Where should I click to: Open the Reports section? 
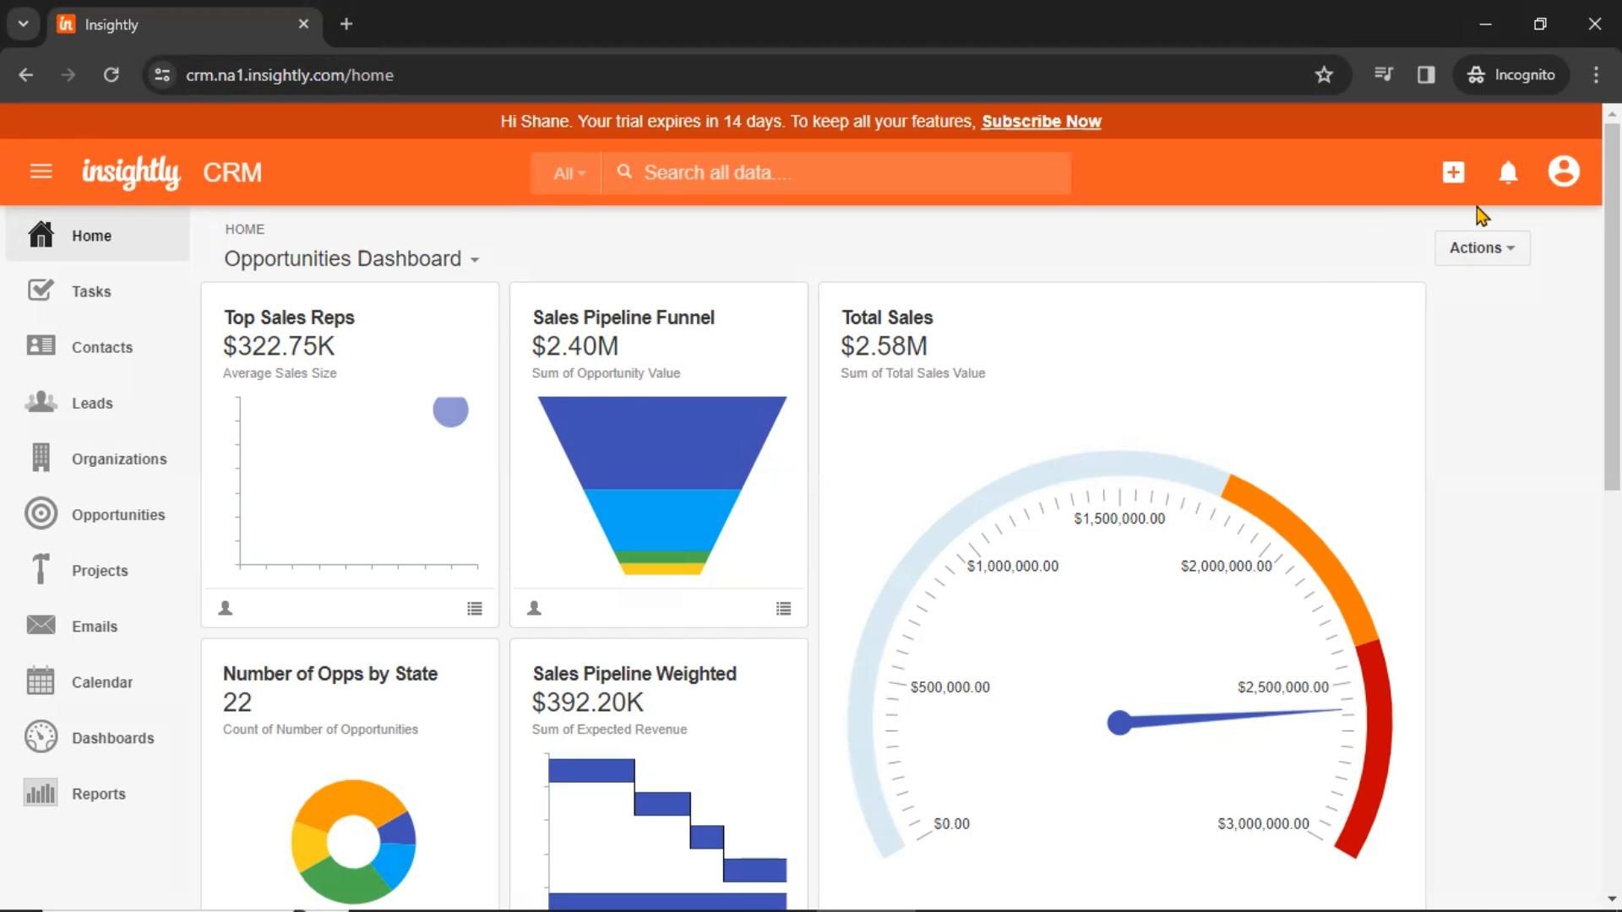pyautogui.click(x=98, y=793)
